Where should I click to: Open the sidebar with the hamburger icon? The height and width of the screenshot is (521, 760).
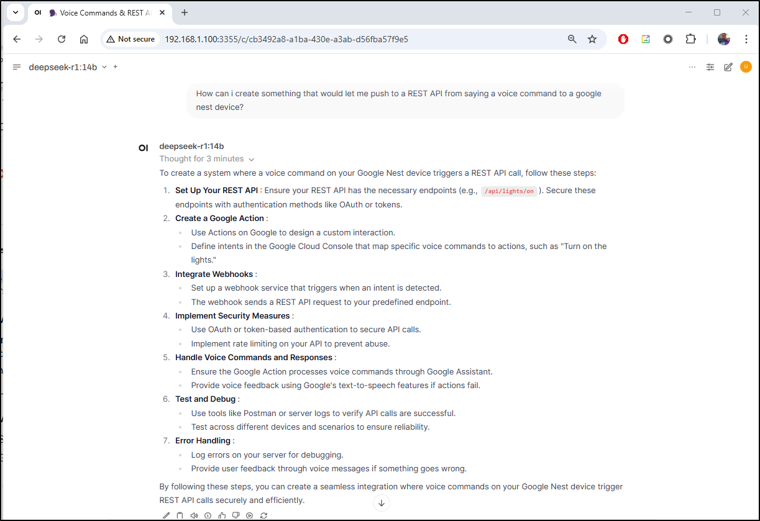(x=17, y=67)
